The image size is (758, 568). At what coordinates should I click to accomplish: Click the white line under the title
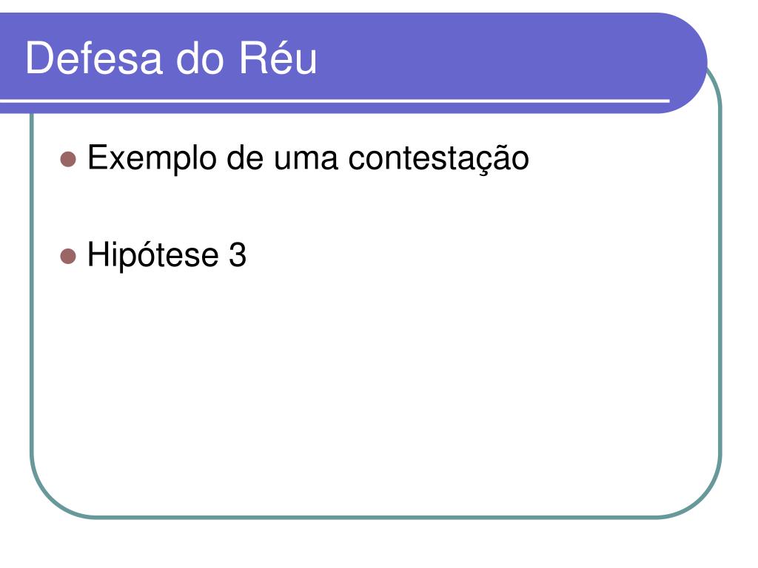tap(335, 101)
